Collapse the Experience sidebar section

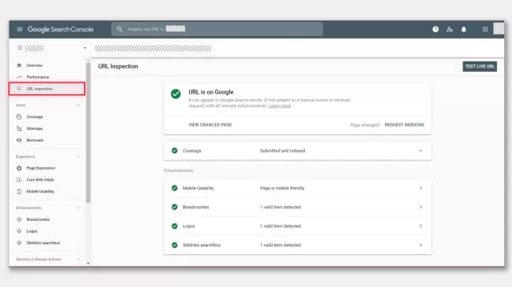[x=78, y=156]
